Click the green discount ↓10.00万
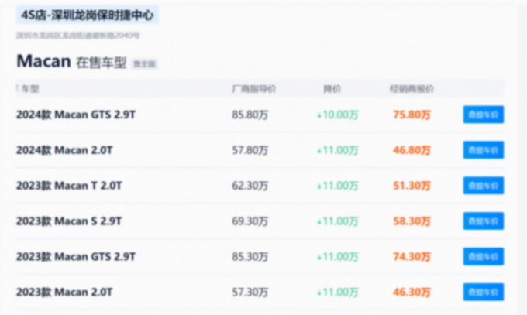The image size is (527, 315). click(x=338, y=115)
